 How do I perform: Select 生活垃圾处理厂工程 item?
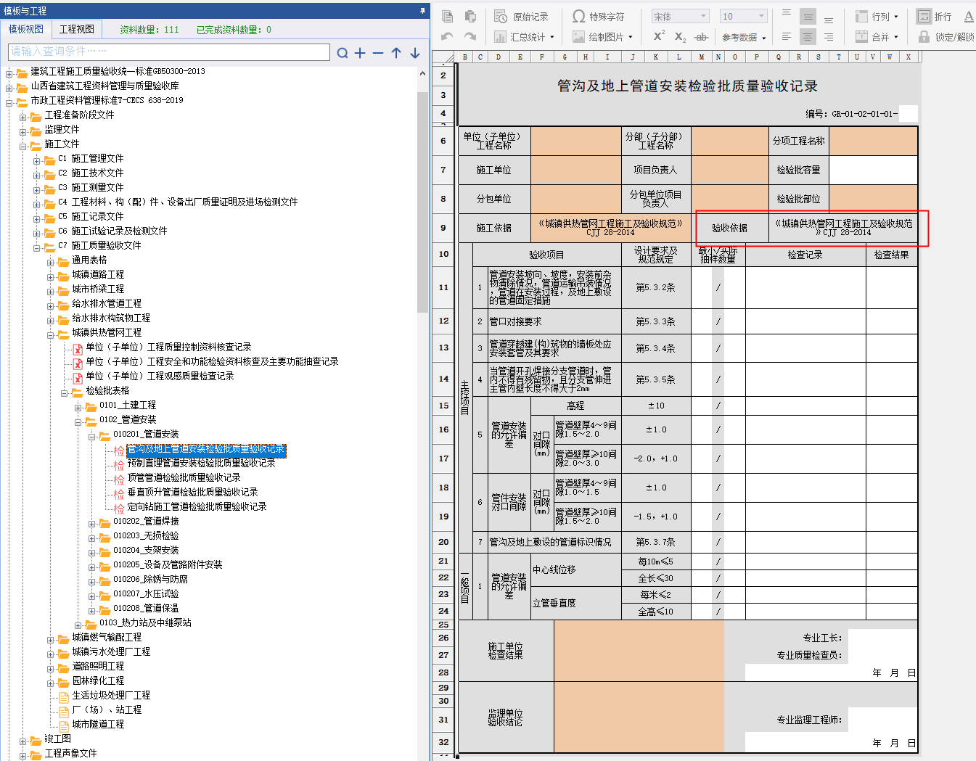[x=111, y=696]
